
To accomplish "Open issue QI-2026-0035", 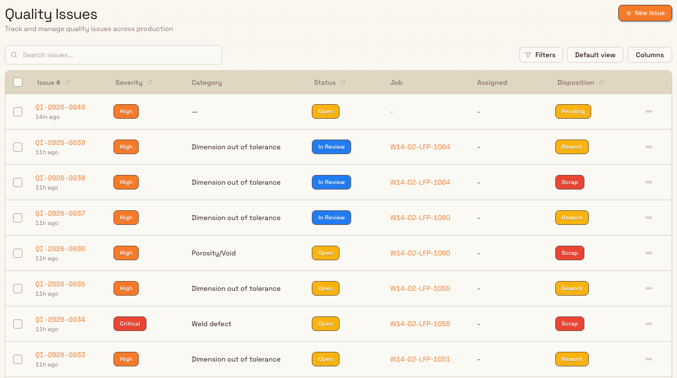I will (x=60, y=284).
